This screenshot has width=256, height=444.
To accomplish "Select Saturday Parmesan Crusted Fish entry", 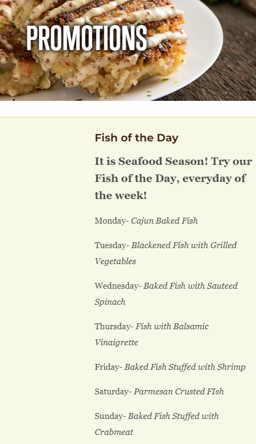I will pyautogui.click(x=159, y=391).
